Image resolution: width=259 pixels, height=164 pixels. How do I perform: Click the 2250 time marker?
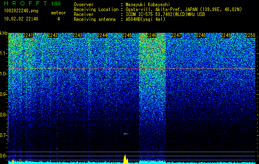pos(250,35)
